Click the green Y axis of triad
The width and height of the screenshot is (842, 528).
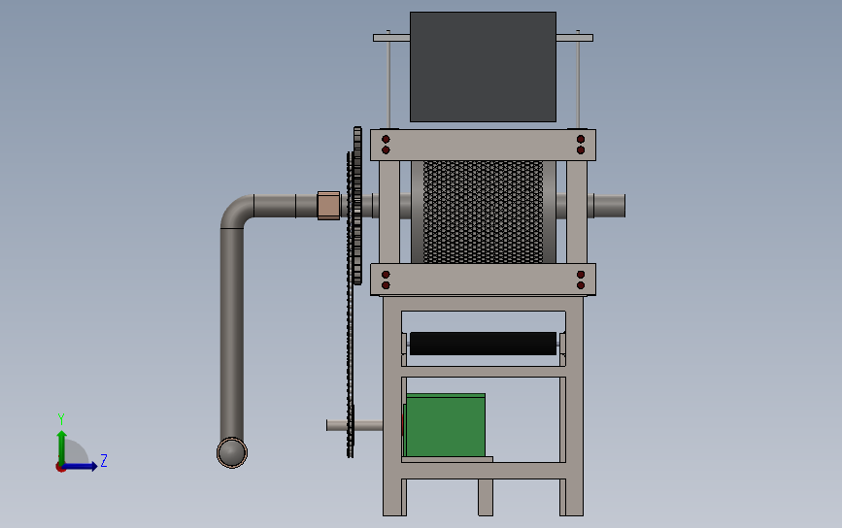(61, 446)
